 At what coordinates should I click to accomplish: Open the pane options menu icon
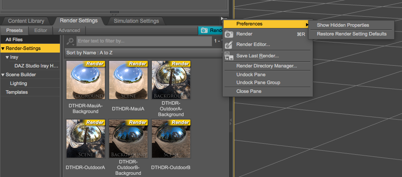pyautogui.click(x=223, y=19)
